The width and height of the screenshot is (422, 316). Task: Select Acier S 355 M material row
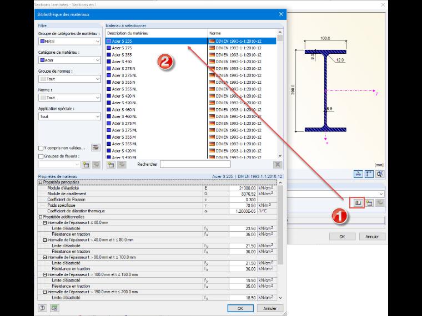[191, 137]
